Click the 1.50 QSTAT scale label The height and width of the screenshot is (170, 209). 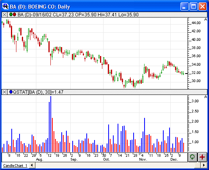pyautogui.click(x=195, y=132)
